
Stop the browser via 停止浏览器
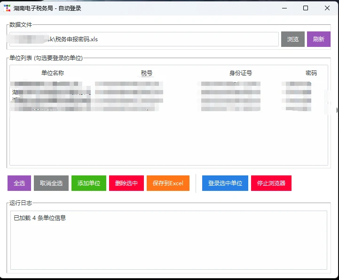(x=271, y=183)
